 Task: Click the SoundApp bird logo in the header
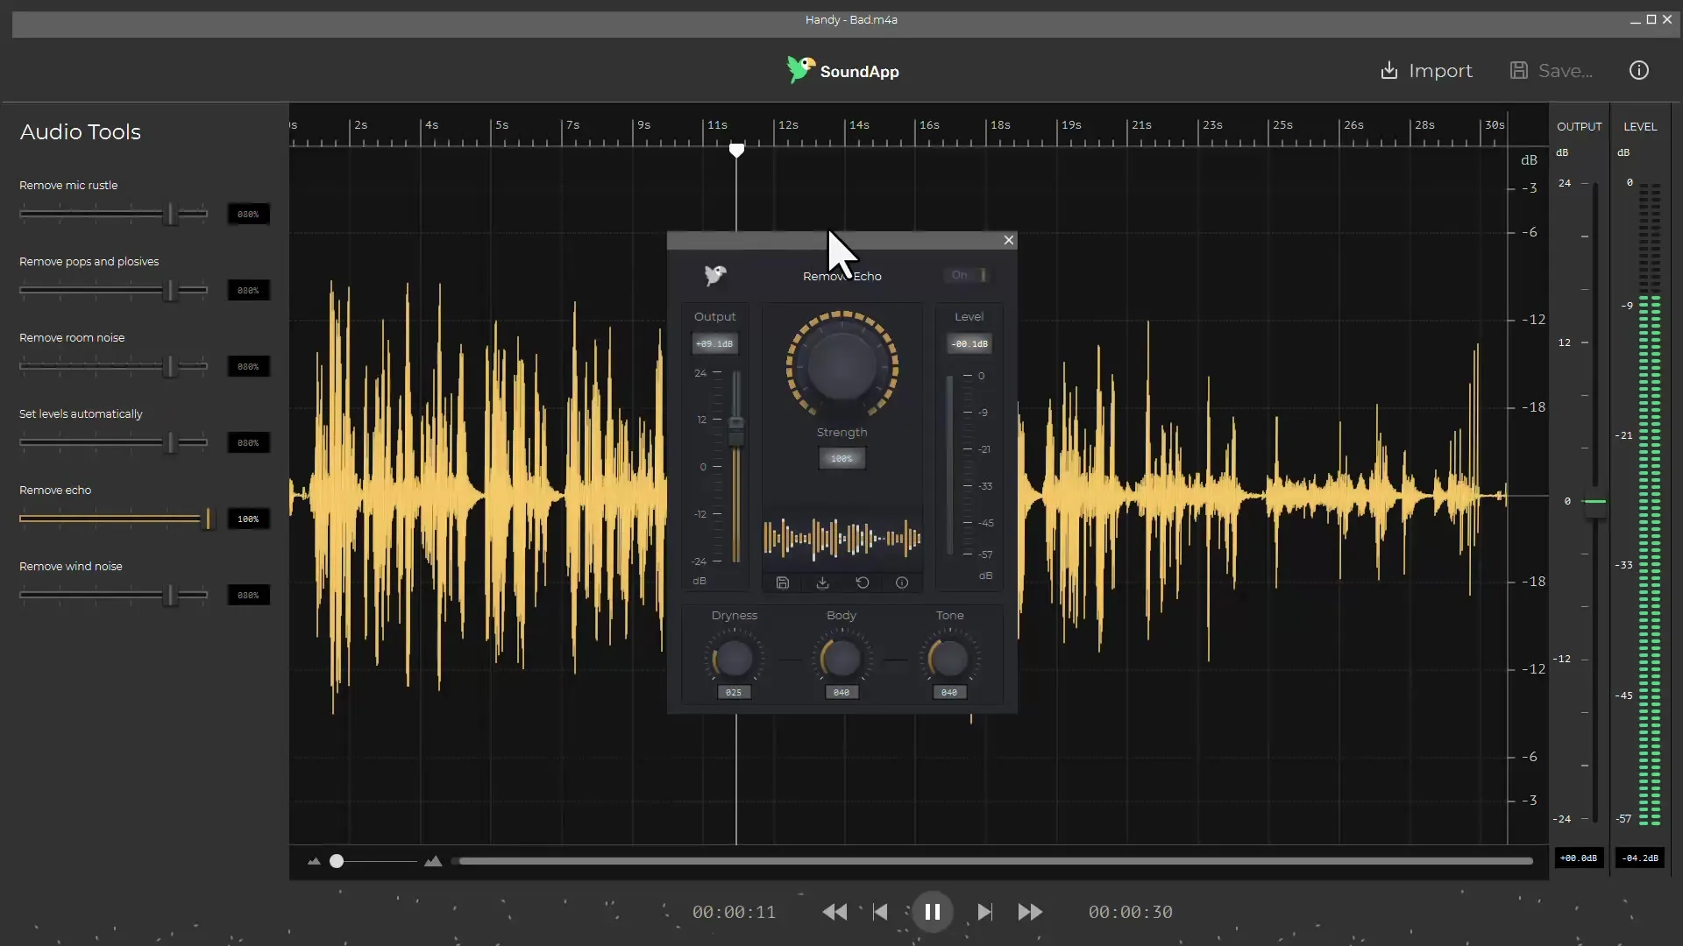pos(799,70)
